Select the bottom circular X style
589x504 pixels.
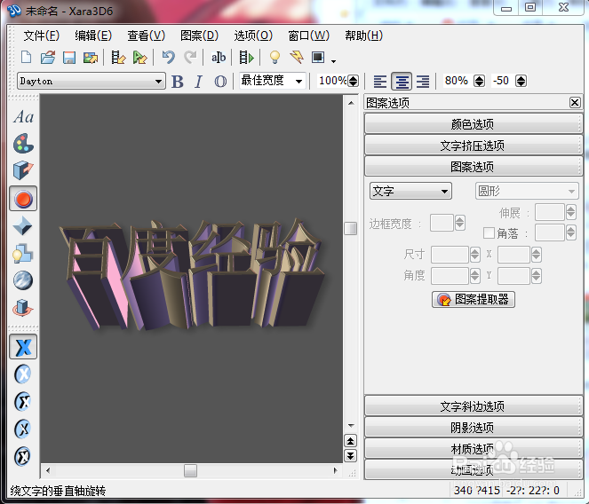coord(23,456)
